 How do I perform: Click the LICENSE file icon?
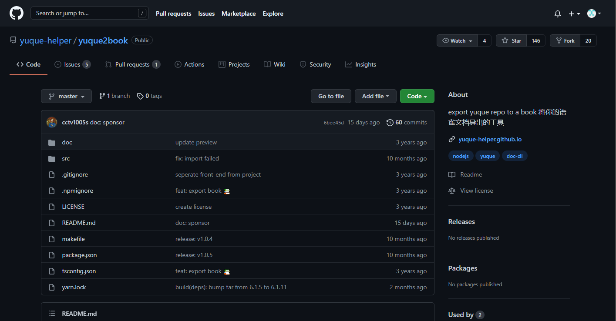(52, 207)
